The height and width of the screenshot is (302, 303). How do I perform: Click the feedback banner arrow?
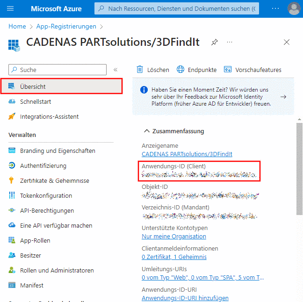tap(283, 97)
